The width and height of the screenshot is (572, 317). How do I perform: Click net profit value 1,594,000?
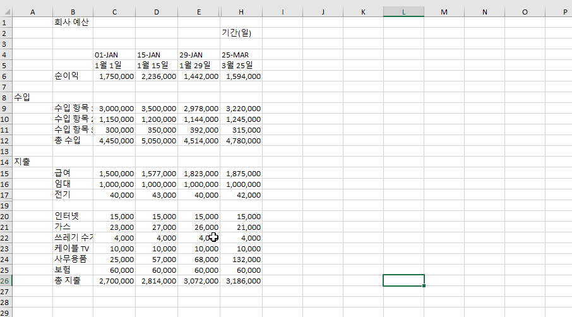click(241, 76)
